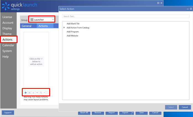Open the License settings page
193x117 pixels.
[x=7, y=17]
